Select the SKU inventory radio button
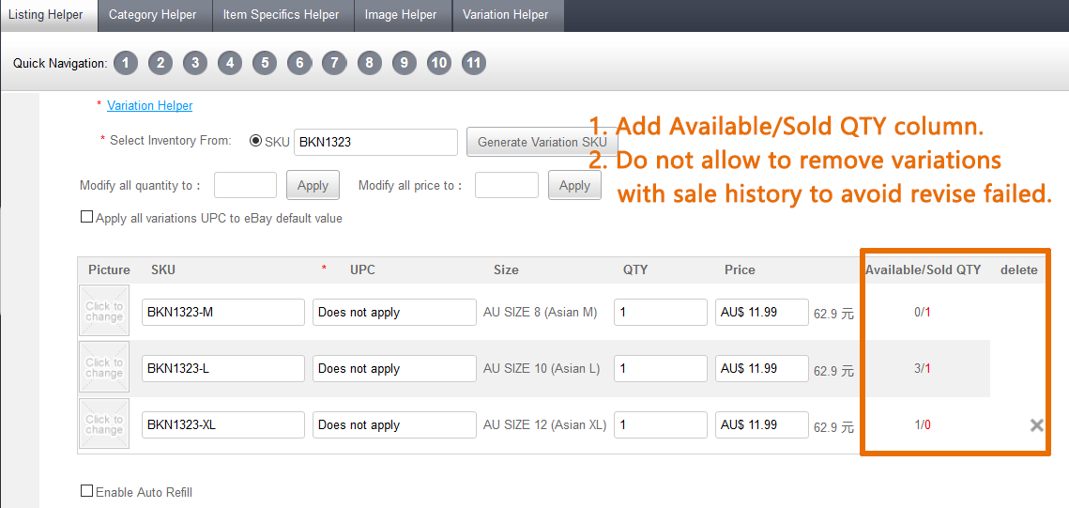The width and height of the screenshot is (1069, 508). point(256,141)
